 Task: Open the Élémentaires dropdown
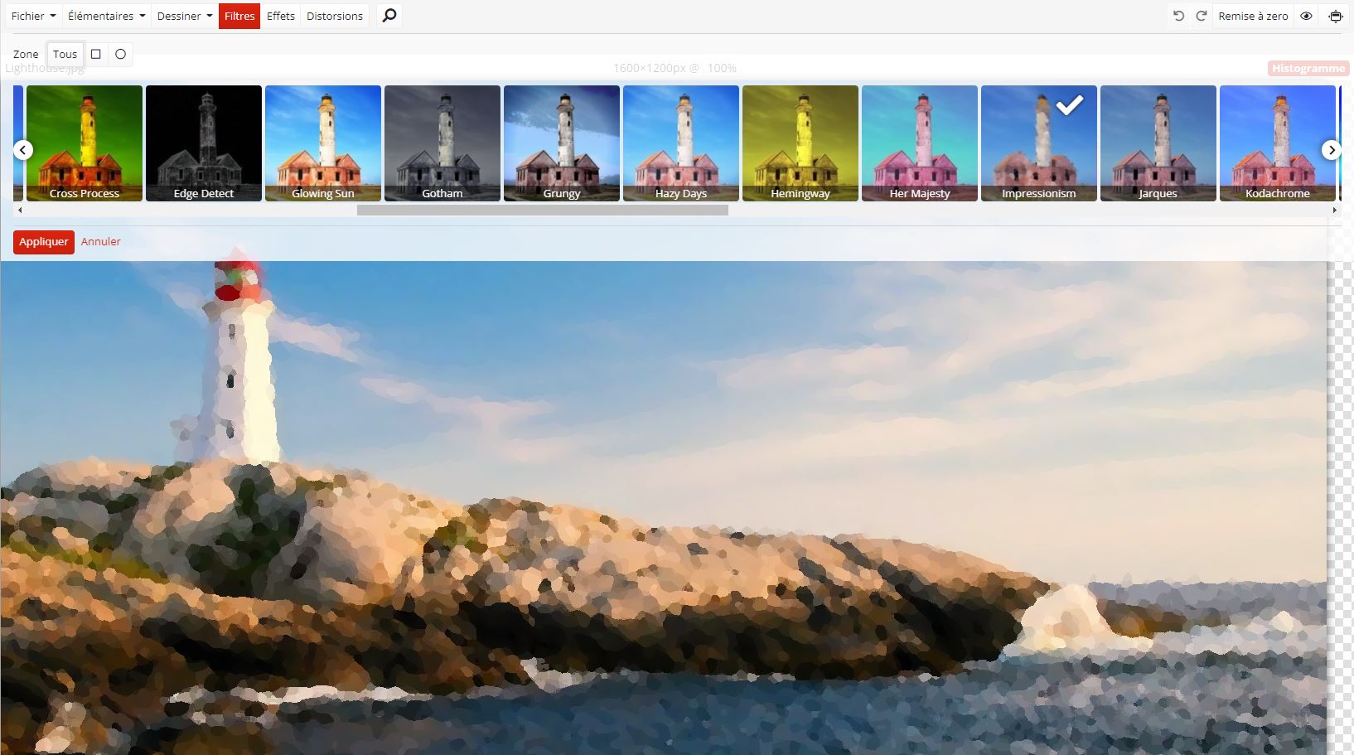coord(105,16)
